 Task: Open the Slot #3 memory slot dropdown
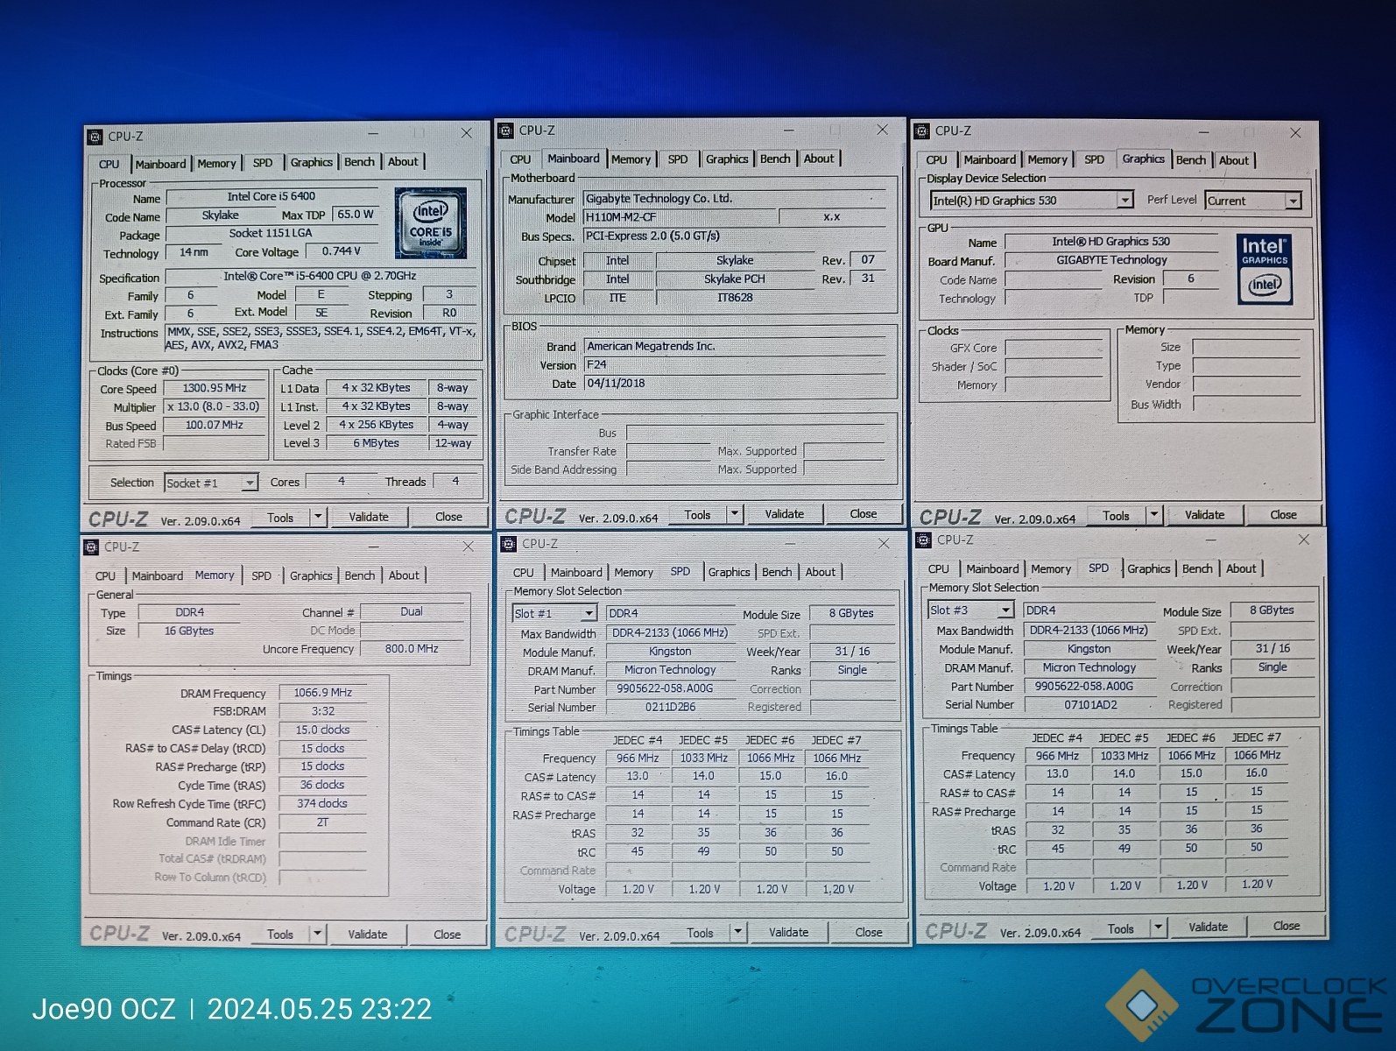tap(1005, 610)
